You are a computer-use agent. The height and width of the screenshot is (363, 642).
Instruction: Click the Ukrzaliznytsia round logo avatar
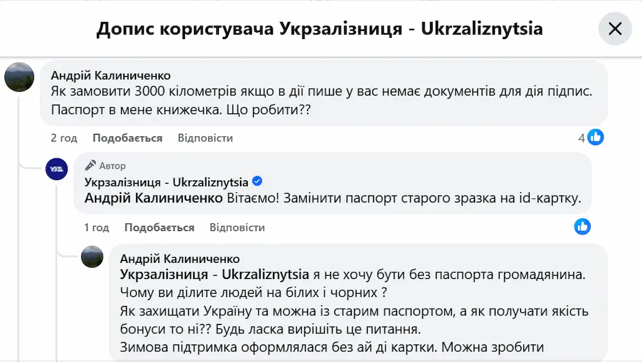pyautogui.click(x=56, y=169)
